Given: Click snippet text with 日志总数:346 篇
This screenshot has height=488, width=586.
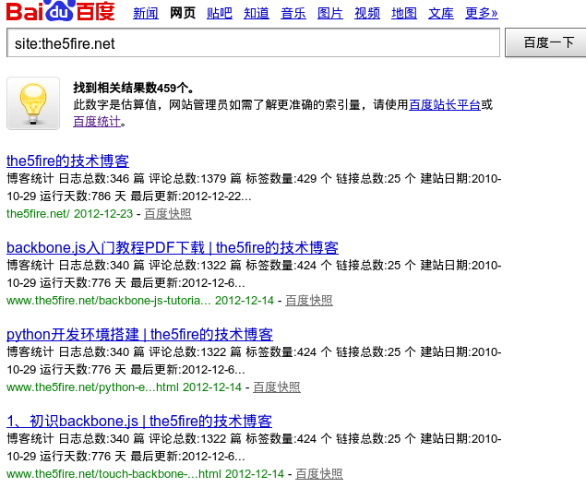Looking at the screenshot, I should [102, 179].
